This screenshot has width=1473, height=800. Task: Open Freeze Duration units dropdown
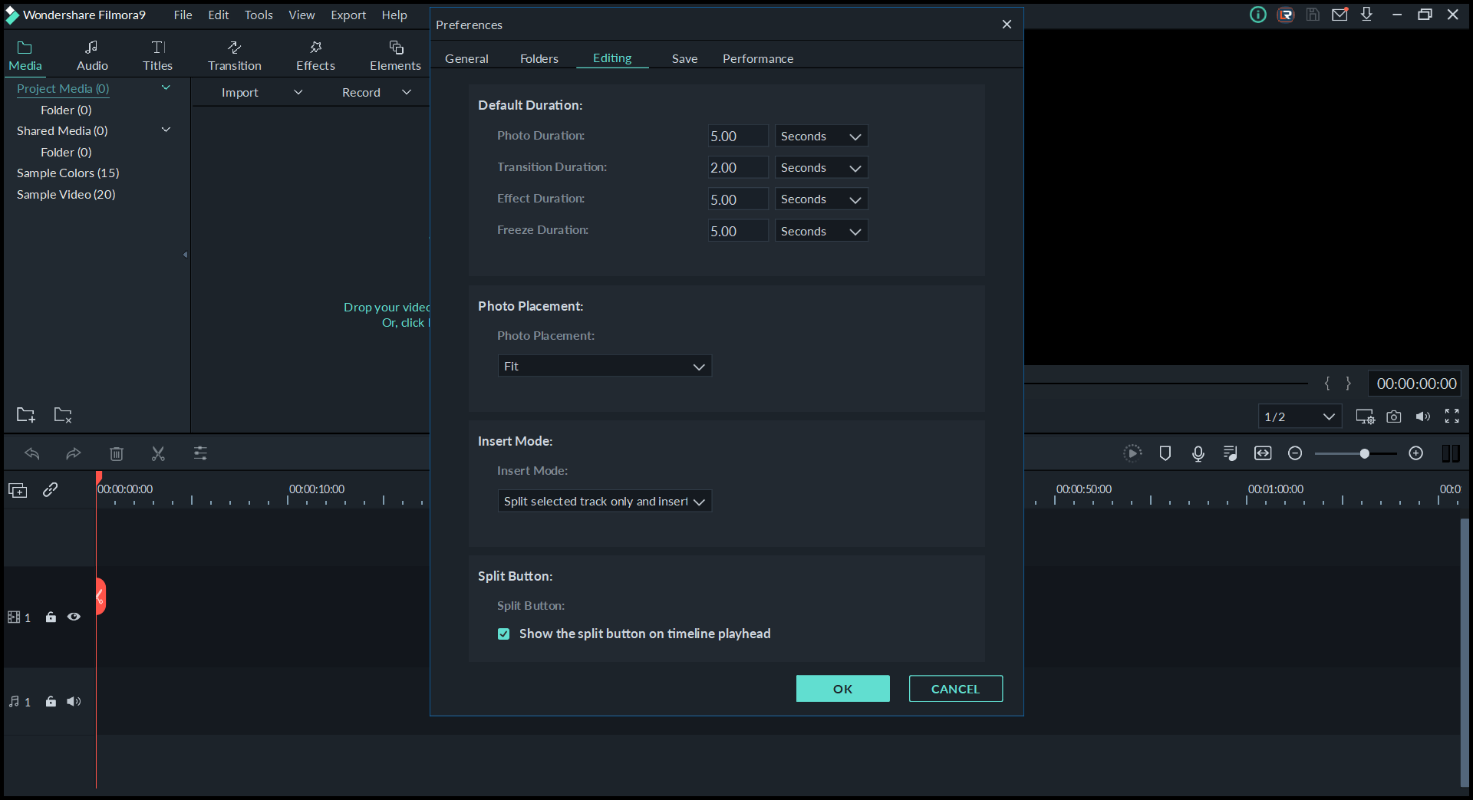821,231
